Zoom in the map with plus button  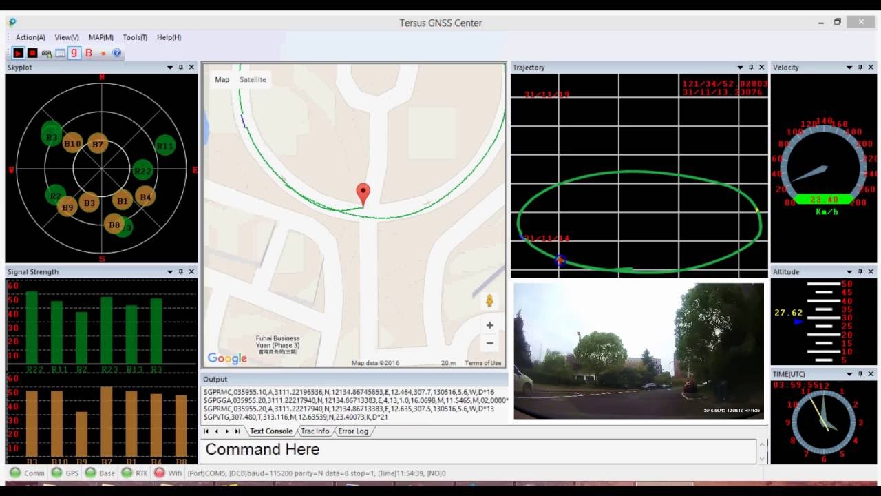[x=489, y=325]
